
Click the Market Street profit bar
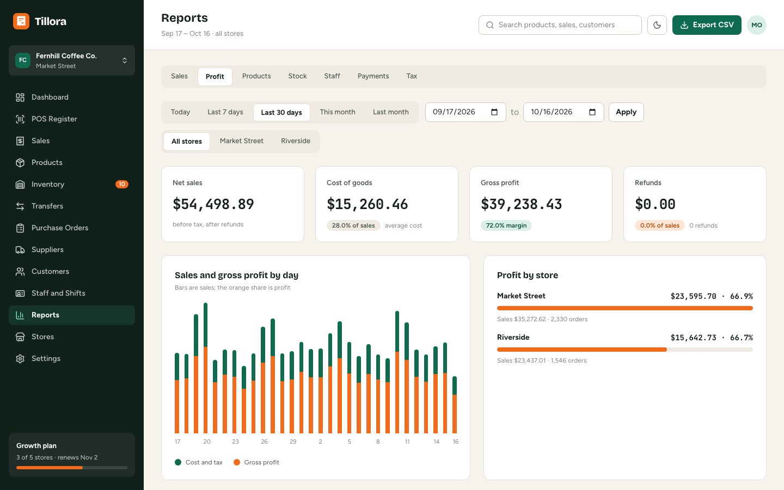click(625, 308)
